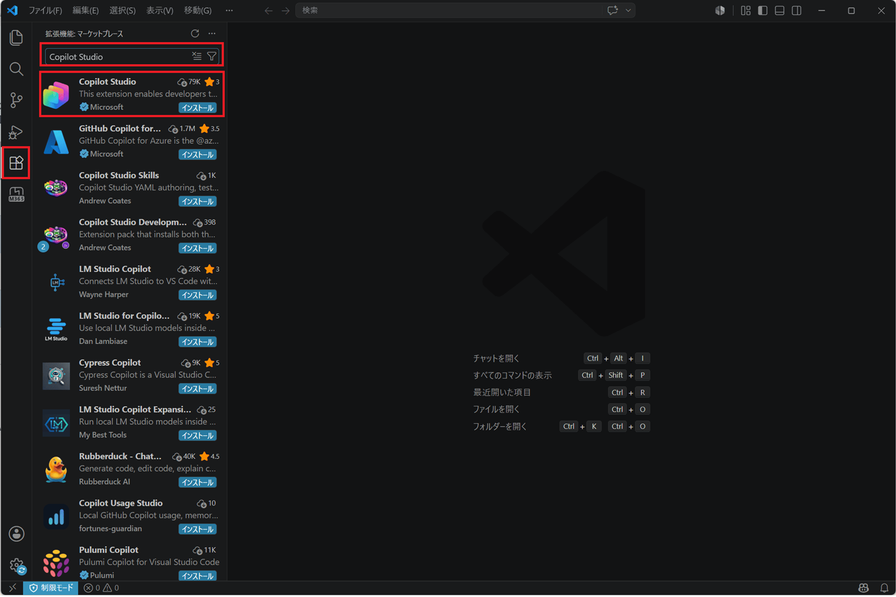Install Rubberduck extension
The width and height of the screenshot is (896, 597).
tap(198, 482)
